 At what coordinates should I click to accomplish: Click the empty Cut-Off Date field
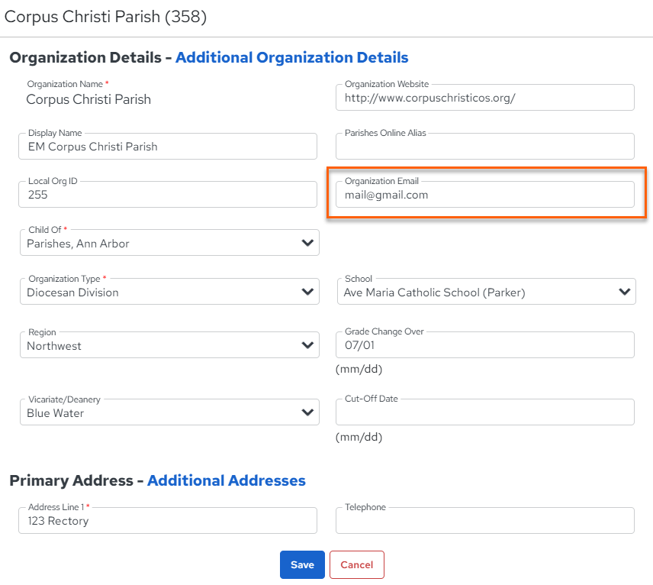click(484, 412)
